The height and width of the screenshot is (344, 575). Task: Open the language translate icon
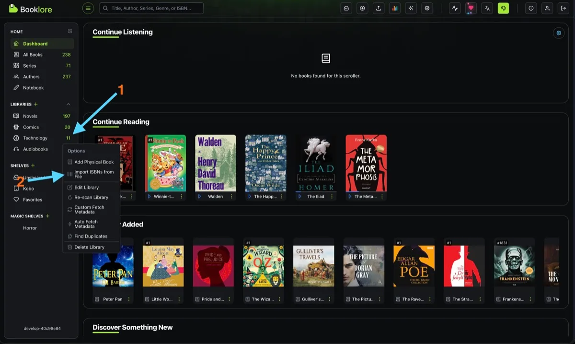[487, 8]
